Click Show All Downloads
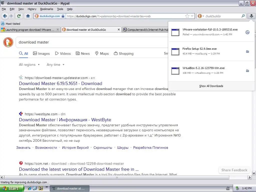 [211, 86]
